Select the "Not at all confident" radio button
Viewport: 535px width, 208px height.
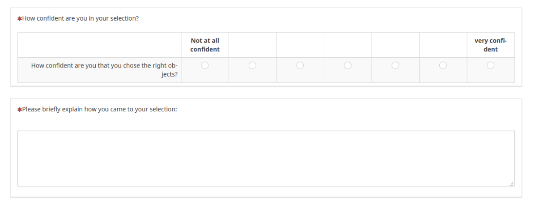point(205,65)
